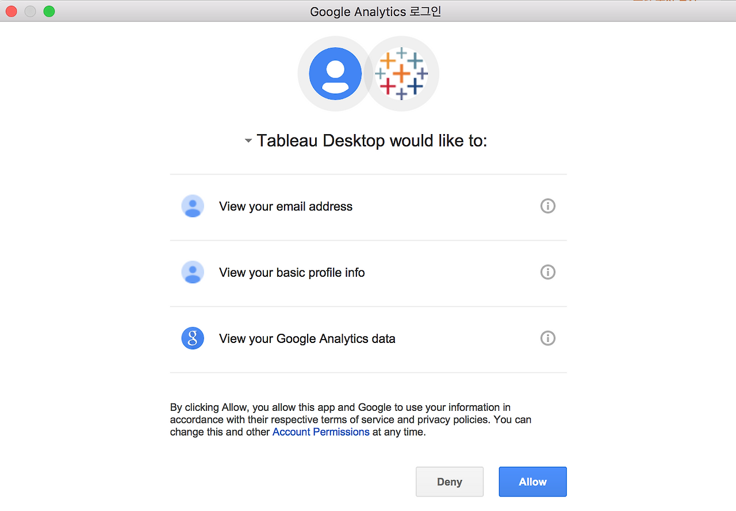Click info icon for email address permission
Image resolution: width=736 pixels, height=511 pixels.
[548, 206]
